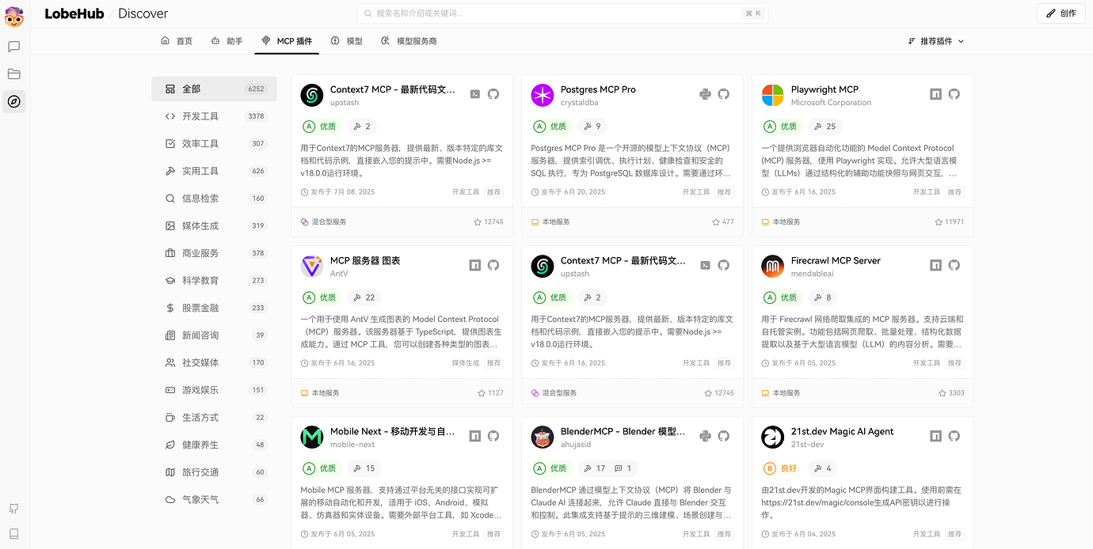Open the 推荐插件 sort dropdown
Screen dimensions: 1093x549
(936, 41)
